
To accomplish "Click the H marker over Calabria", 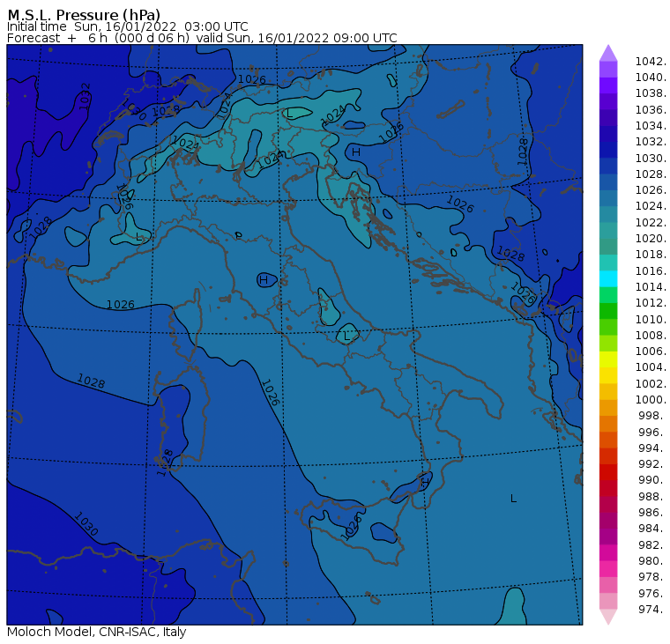I will pyautogui.click(x=424, y=482).
